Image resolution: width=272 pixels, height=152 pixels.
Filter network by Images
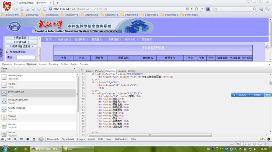[81, 139]
